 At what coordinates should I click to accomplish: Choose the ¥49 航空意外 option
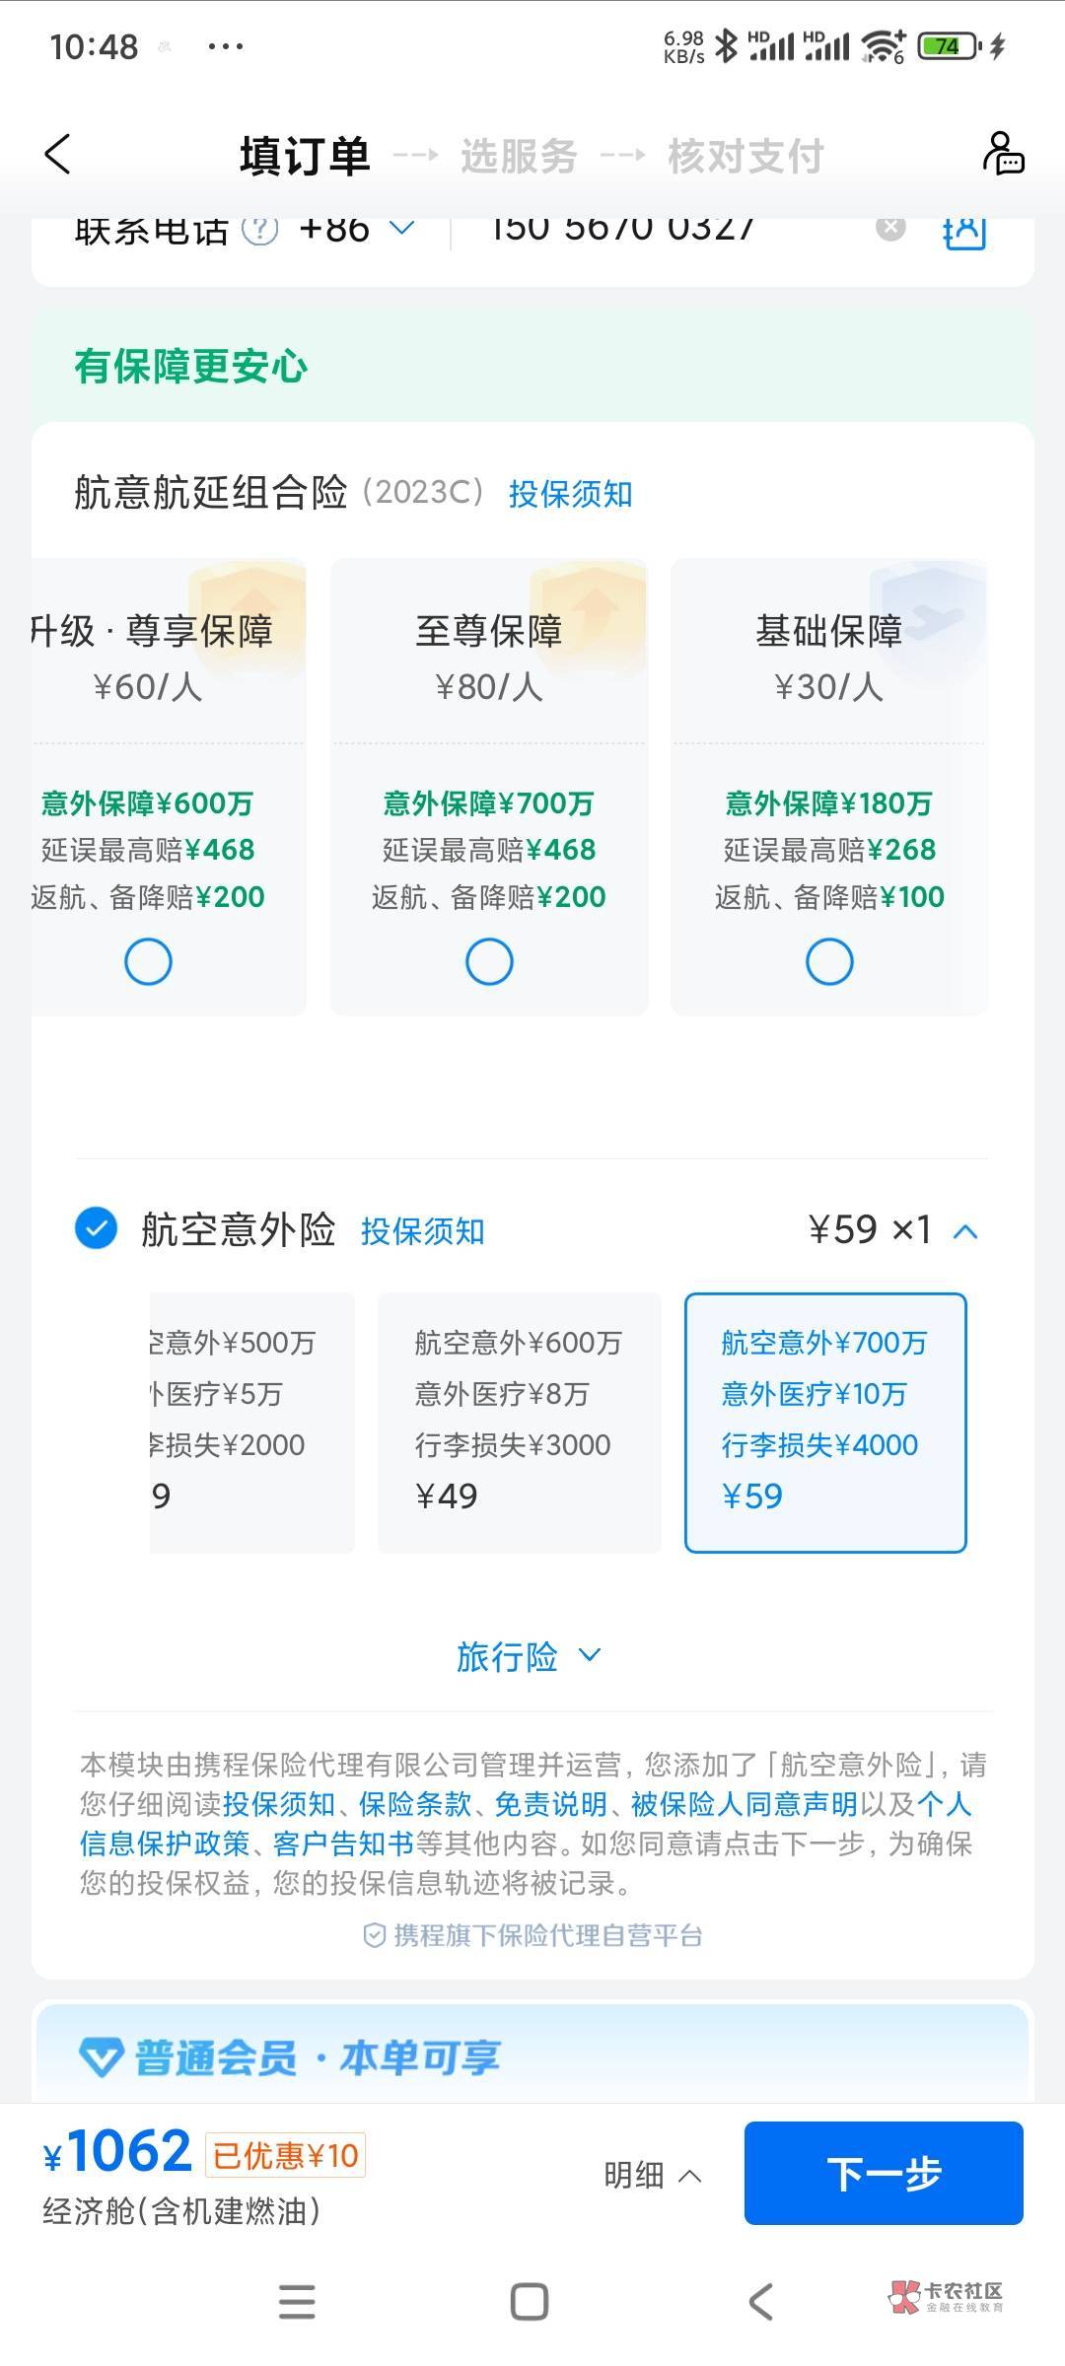pos(519,1422)
